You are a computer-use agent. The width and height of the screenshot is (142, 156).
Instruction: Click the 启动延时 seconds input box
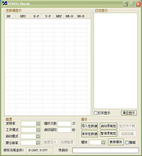pyautogui.click(x=64, y=130)
